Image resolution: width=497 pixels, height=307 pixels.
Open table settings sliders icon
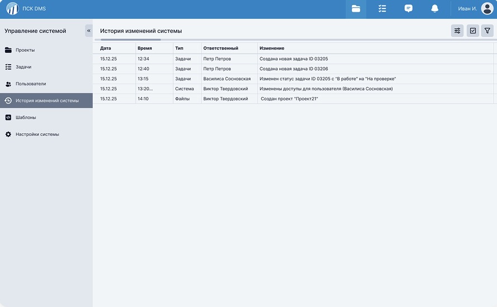[x=457, y=31]
